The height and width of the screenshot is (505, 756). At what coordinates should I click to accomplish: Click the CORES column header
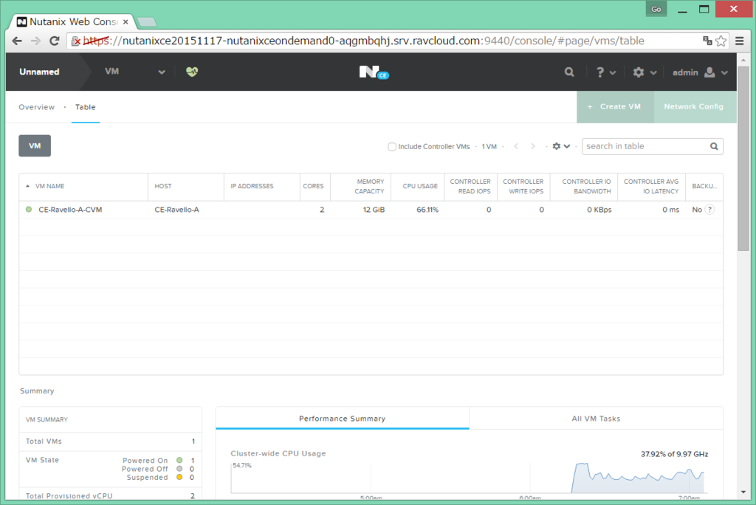(x=313, y=186)
